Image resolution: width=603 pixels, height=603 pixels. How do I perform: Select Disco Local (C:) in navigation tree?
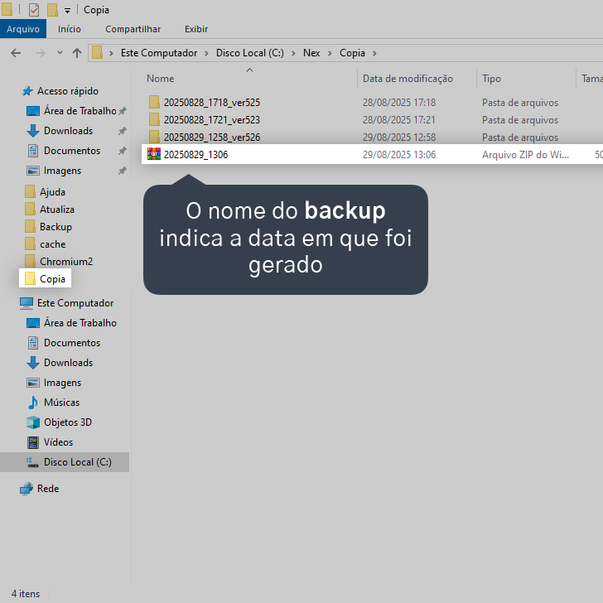(65, 462)
